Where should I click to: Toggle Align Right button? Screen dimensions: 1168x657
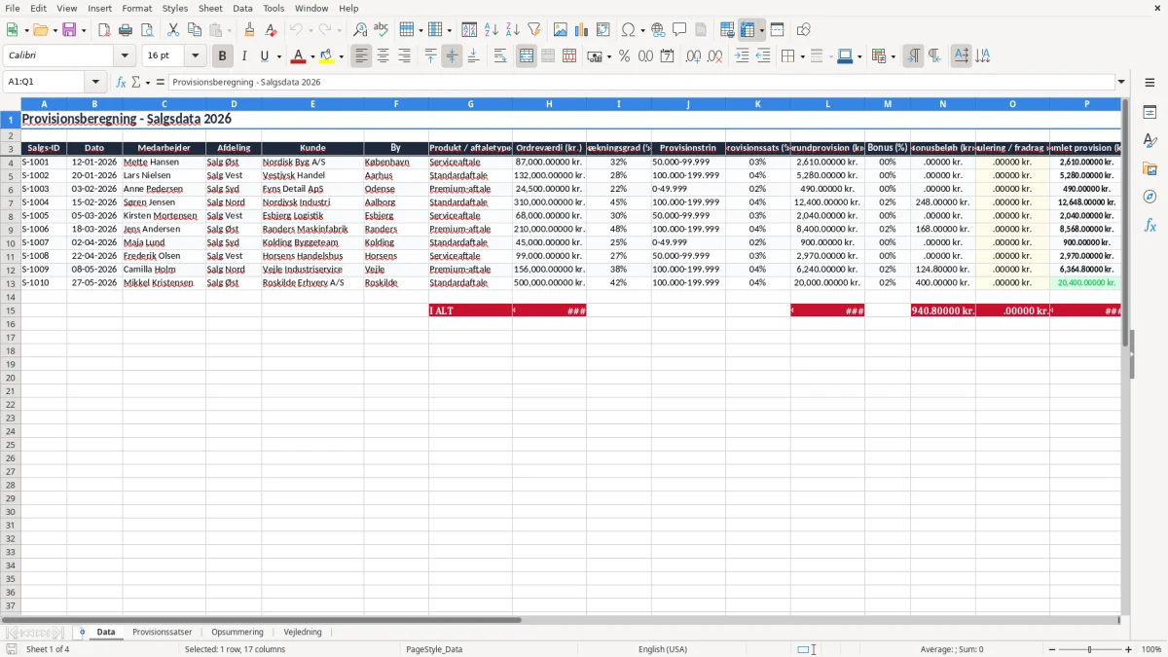point(405,56)
